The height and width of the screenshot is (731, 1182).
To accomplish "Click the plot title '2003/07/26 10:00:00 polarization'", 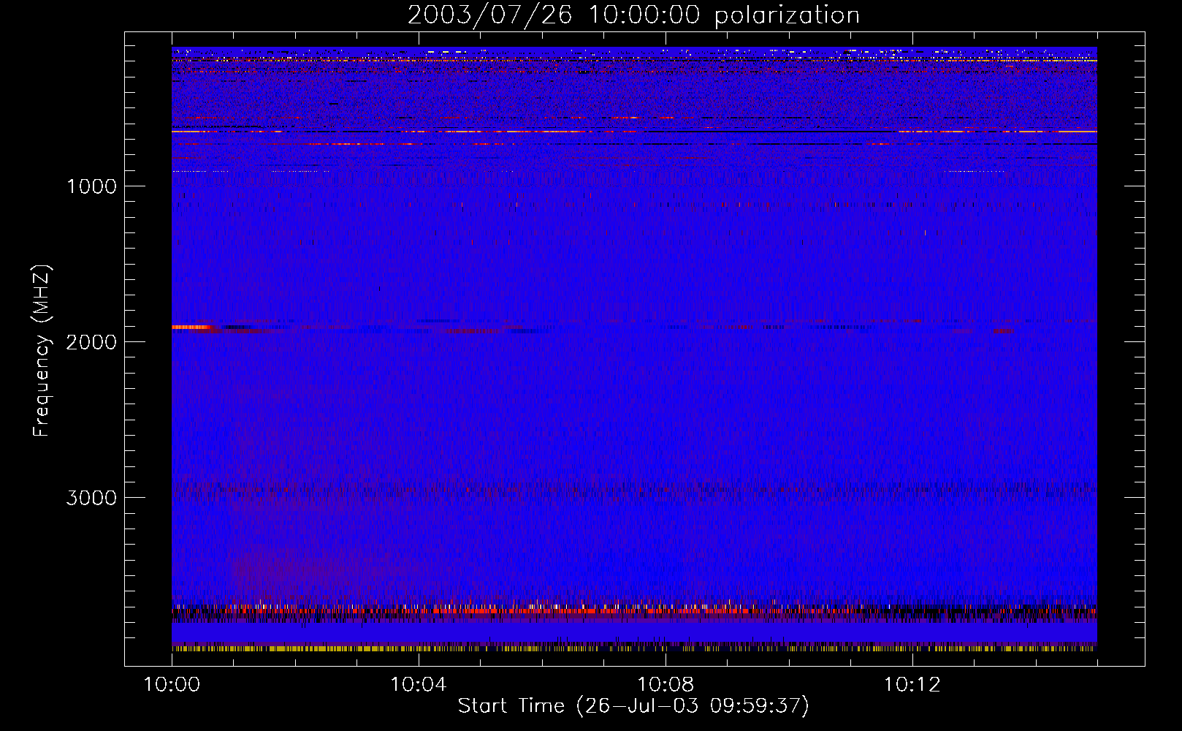I will 633,15.
